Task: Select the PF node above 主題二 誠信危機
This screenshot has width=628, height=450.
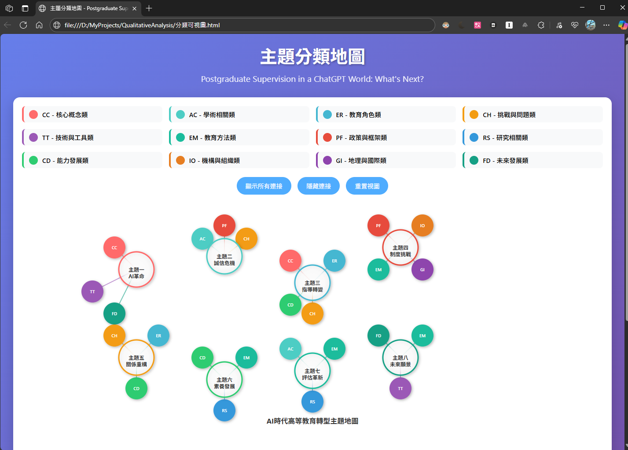Action: pyautogui.click(x=224, y=225)
